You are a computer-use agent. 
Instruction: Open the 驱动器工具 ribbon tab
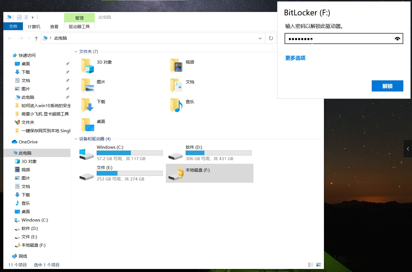pyautogui.click(x=79, y=27)
